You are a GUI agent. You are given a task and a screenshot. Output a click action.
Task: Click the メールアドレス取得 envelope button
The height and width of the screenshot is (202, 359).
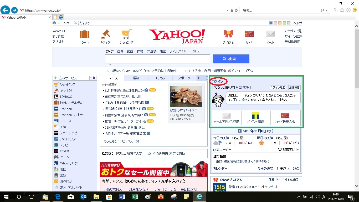coord(226,118)
